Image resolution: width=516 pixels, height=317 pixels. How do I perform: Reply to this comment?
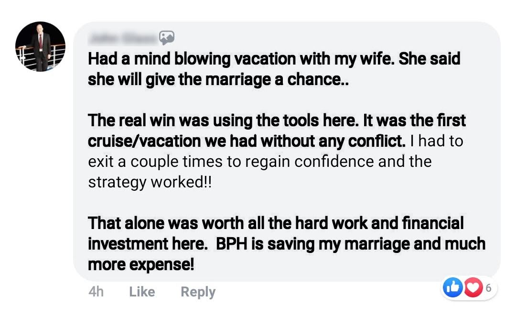point(198,292)
